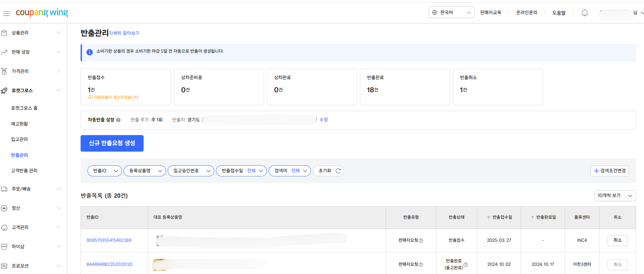Open the 한국어 language dropdown

[x=451, y=12]
